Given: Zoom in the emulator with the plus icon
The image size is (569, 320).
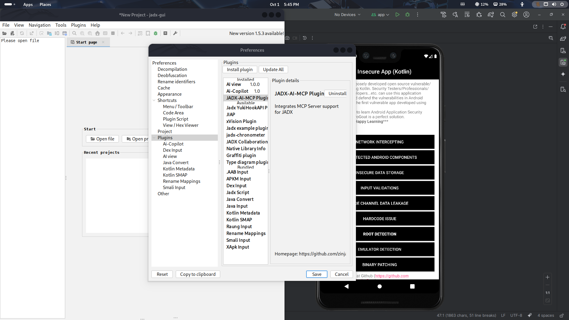Looking at the screenshot, I should pos(548,277).
